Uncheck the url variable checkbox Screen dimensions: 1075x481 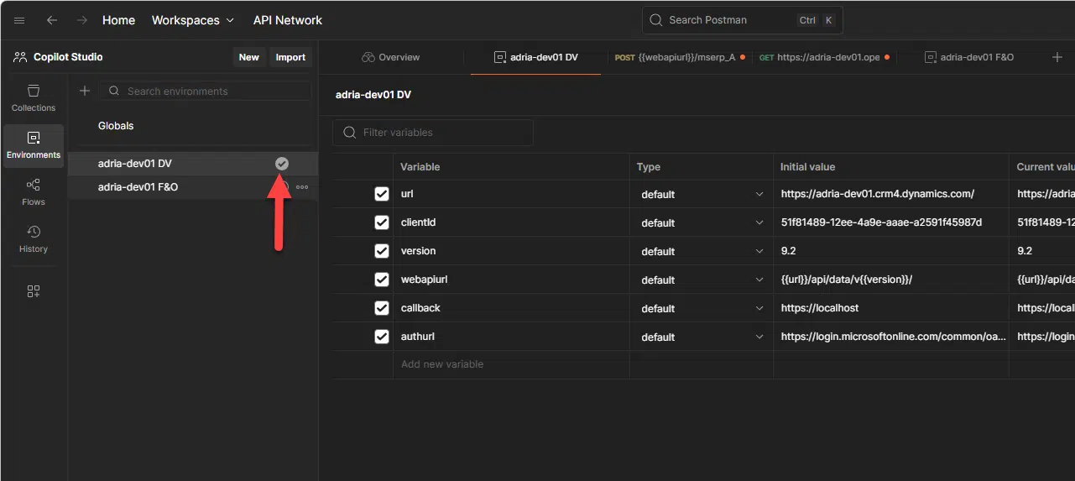point(382,194)
